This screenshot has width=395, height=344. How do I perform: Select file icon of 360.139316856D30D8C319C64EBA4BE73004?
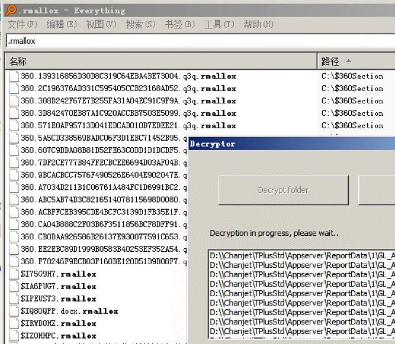(x=14, y=76)
